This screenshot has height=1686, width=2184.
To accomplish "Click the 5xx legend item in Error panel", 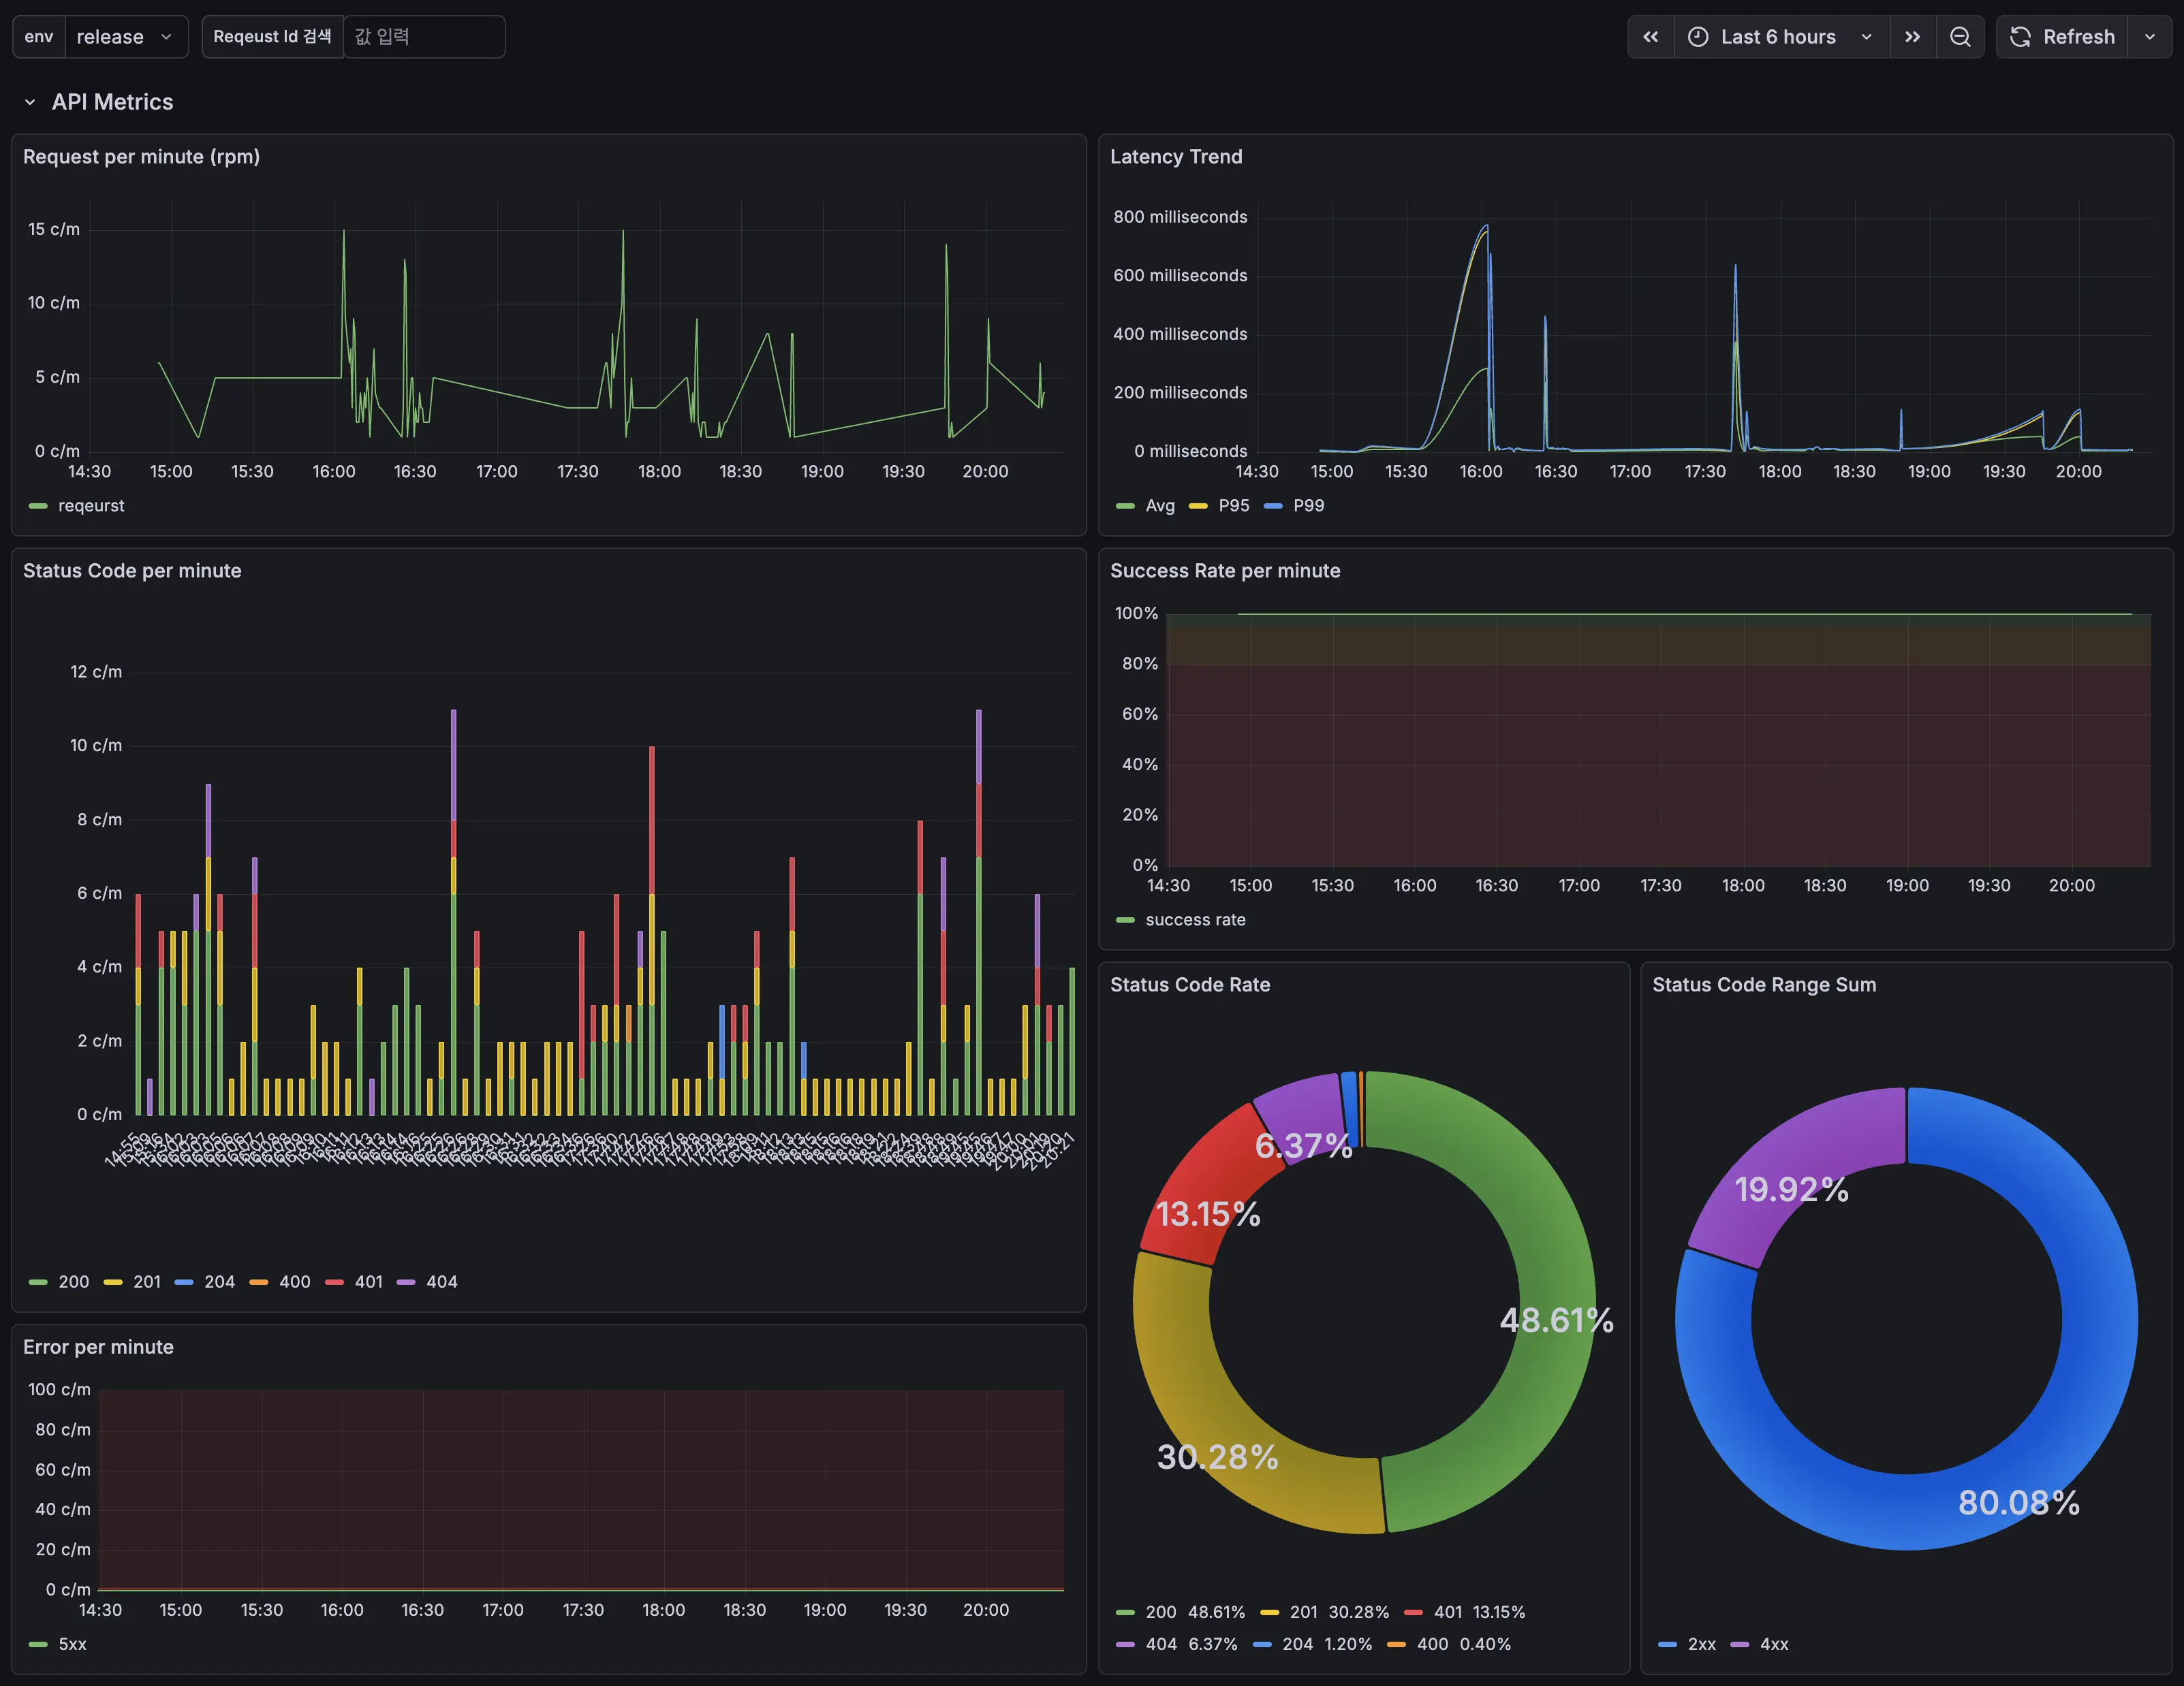I will 72,1644.
